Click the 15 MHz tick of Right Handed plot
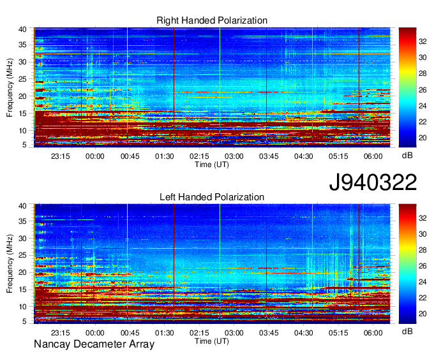434x352 pixels. tap(22, 114)
